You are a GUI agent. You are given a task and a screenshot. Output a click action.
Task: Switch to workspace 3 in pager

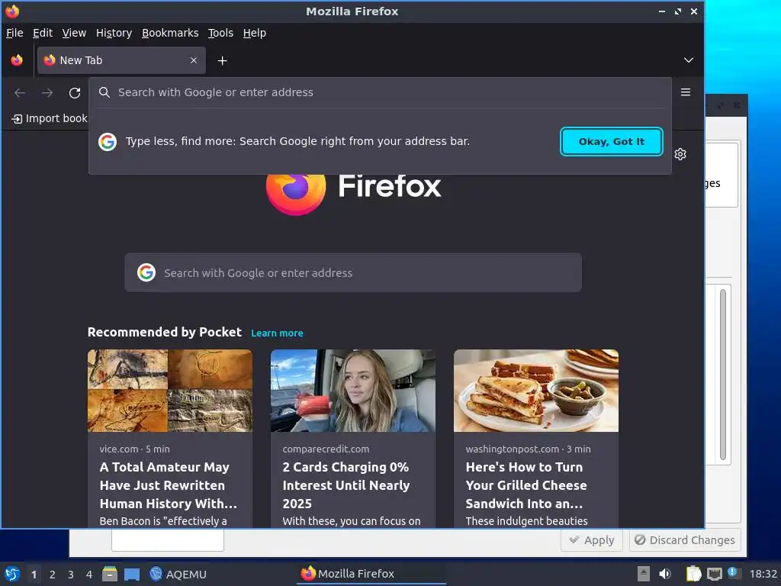pyautogui.click(x=71, y=575)
